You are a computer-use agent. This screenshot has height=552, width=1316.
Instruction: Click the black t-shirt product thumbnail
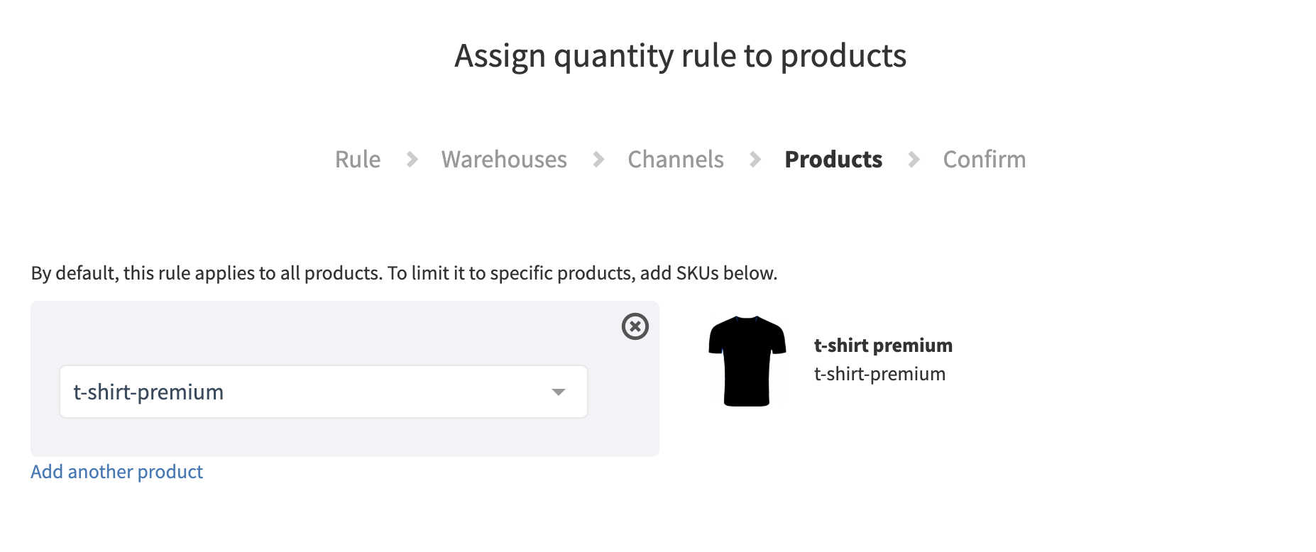(x=747, y=361)
